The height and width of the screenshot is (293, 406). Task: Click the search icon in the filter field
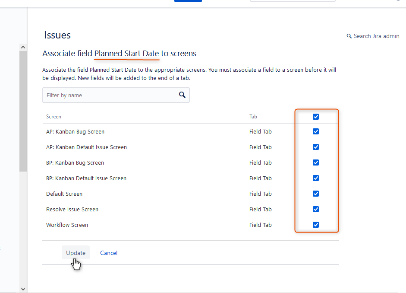pos(182,95)
